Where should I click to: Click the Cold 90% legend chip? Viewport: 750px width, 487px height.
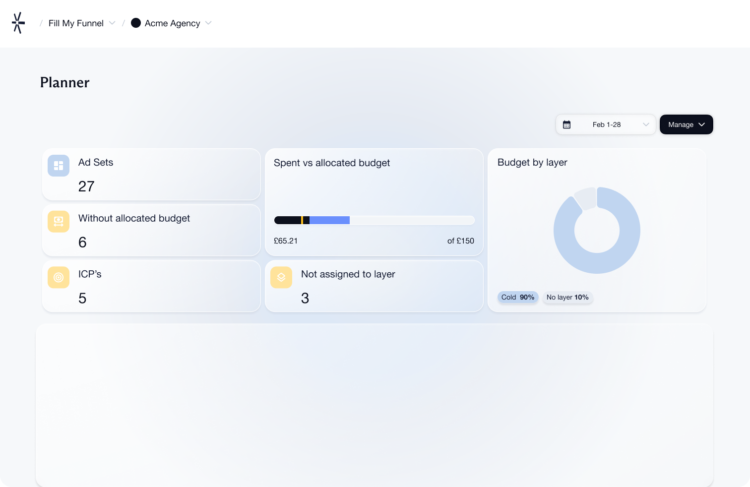518,297
